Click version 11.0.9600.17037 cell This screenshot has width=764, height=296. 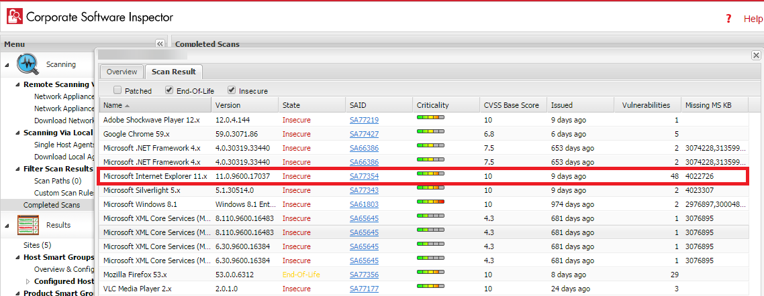coord(242,176)
